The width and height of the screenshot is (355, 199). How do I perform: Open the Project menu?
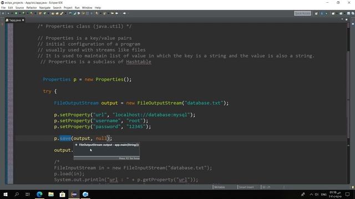68,8
